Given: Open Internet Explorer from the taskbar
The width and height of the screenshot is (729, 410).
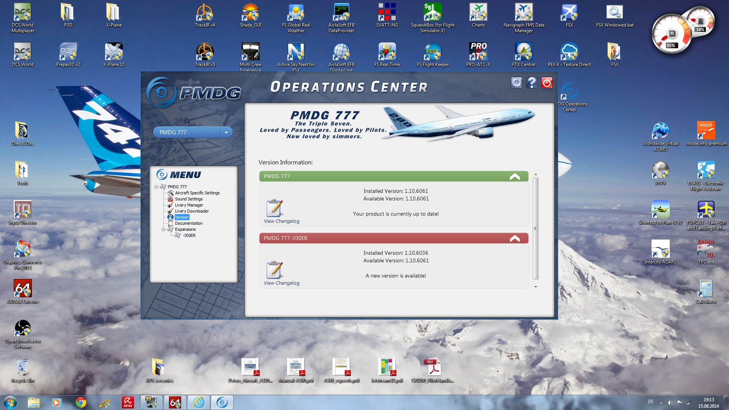Looking at the screenshot, I should tap(199, 402).
